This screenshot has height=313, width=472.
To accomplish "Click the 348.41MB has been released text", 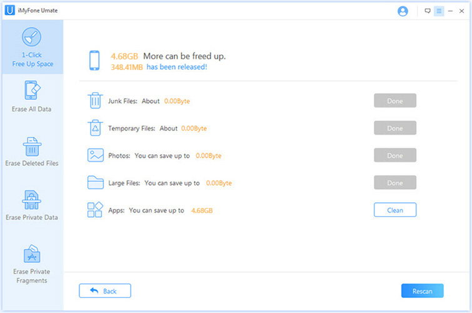I will coord(159,67).
